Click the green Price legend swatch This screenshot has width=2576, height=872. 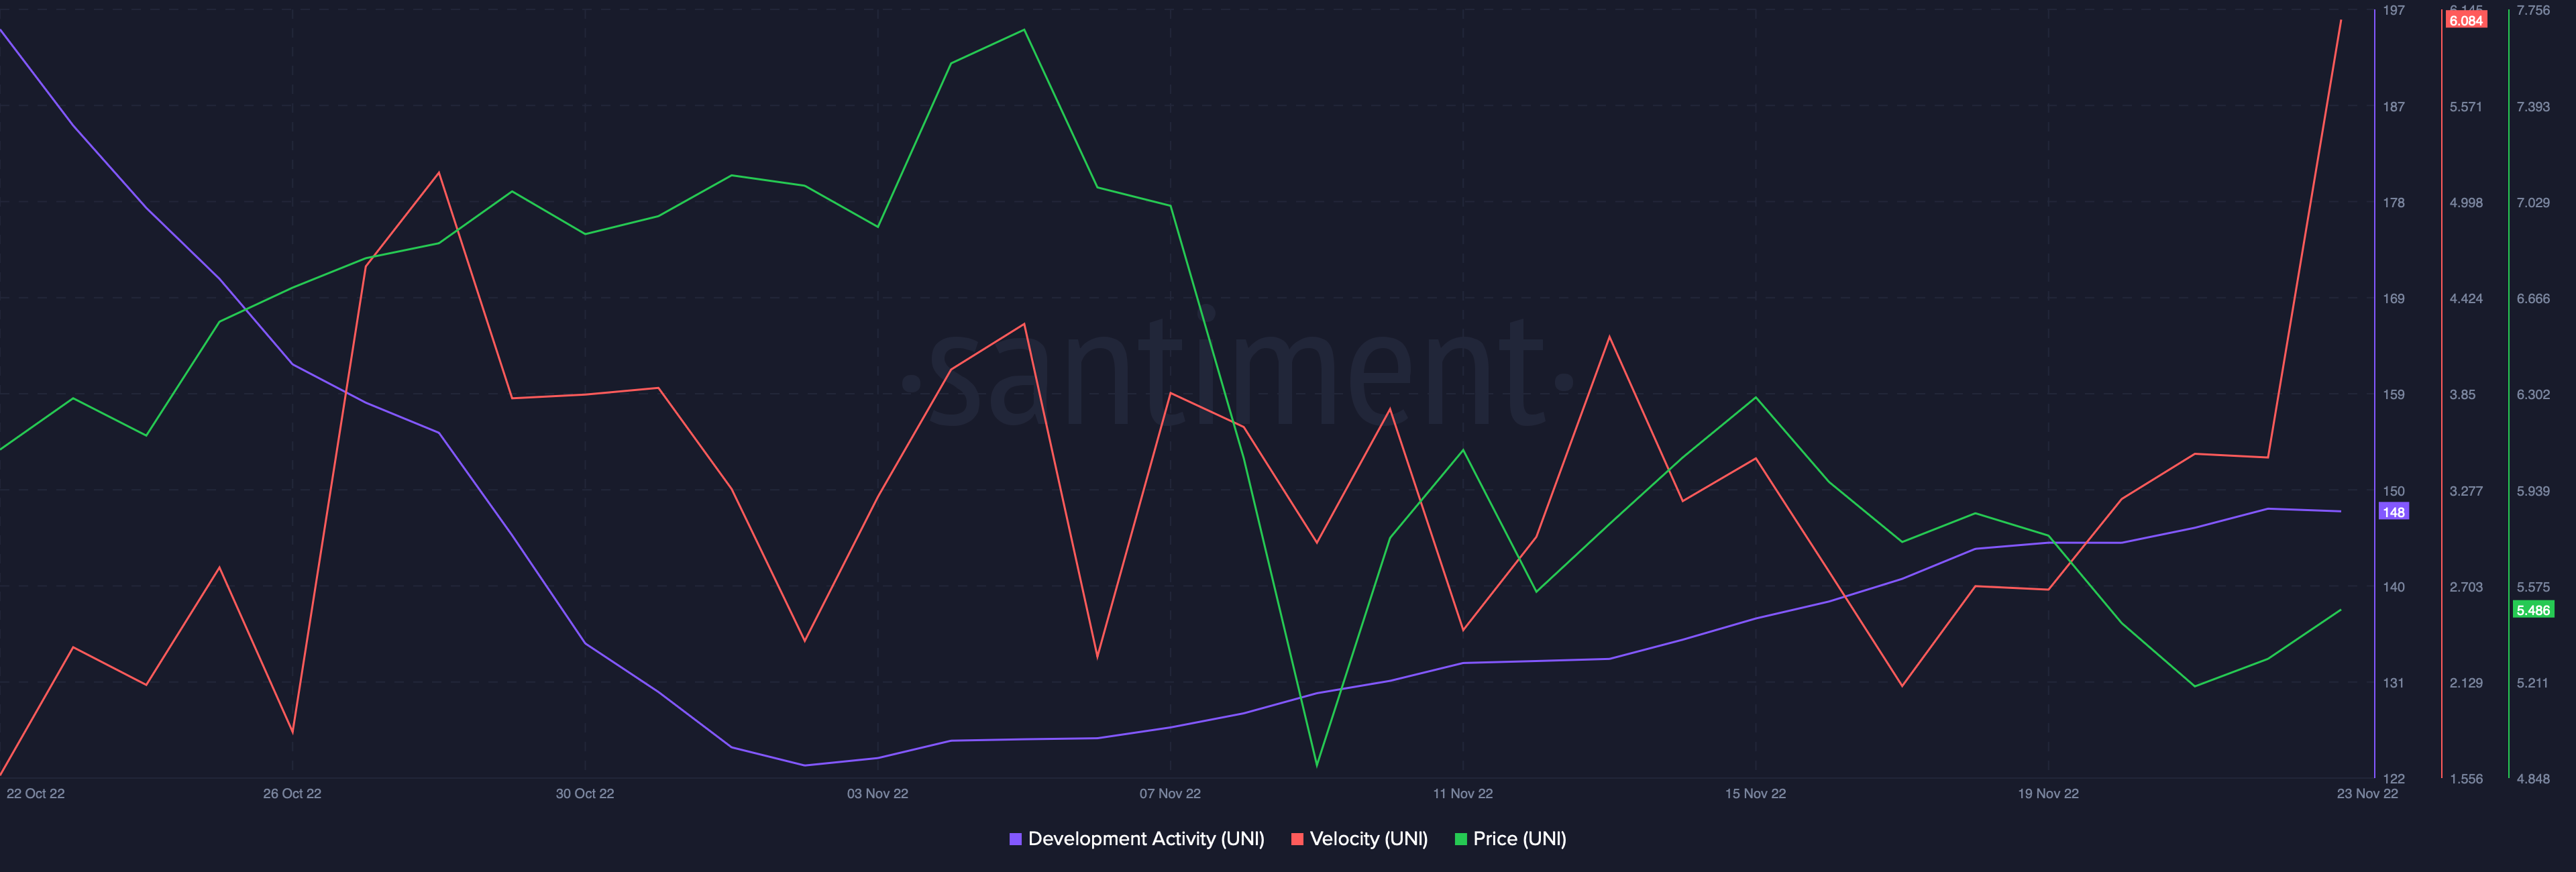[1460, 839]
